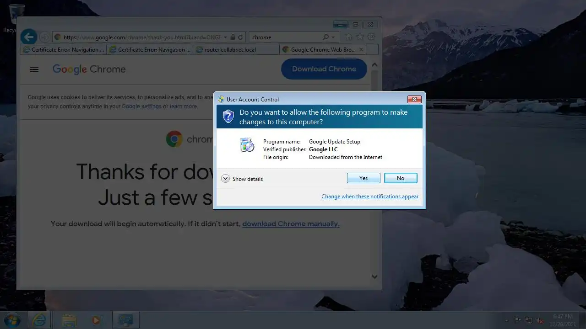Click the search box containing chrome

click(x=285, y=37)
